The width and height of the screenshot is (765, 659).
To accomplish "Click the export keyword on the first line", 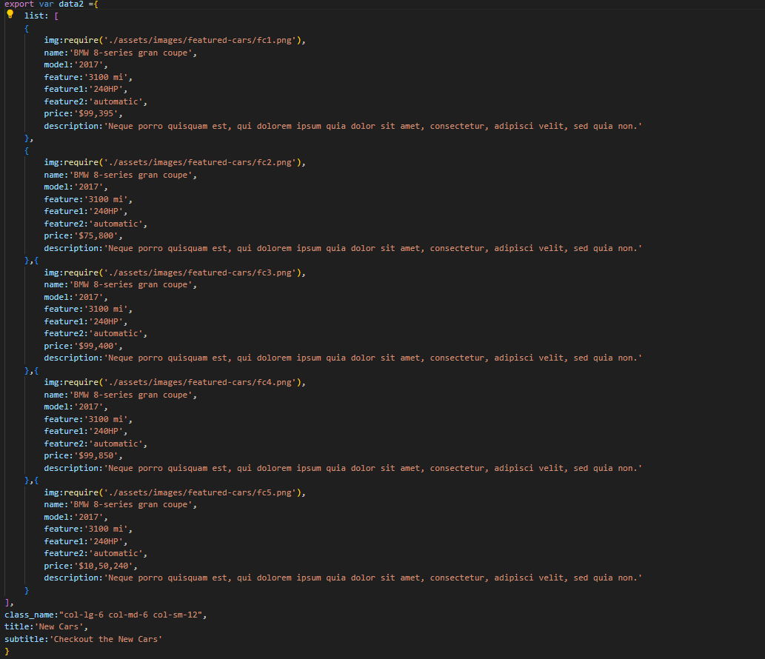I will (x=19, y=4).
